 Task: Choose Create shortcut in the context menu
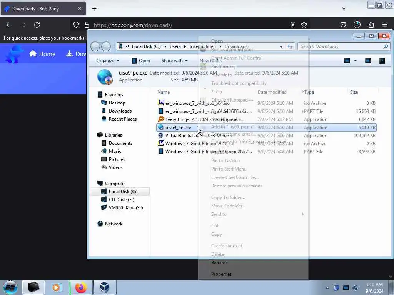click(253, 245)
